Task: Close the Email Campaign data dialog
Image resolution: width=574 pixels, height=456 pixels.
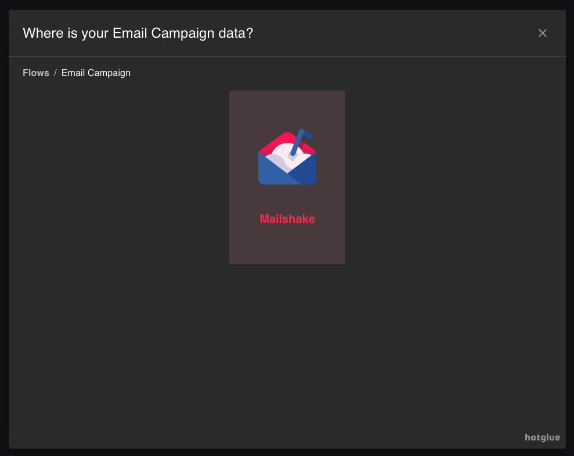Action: click(543, 33)
